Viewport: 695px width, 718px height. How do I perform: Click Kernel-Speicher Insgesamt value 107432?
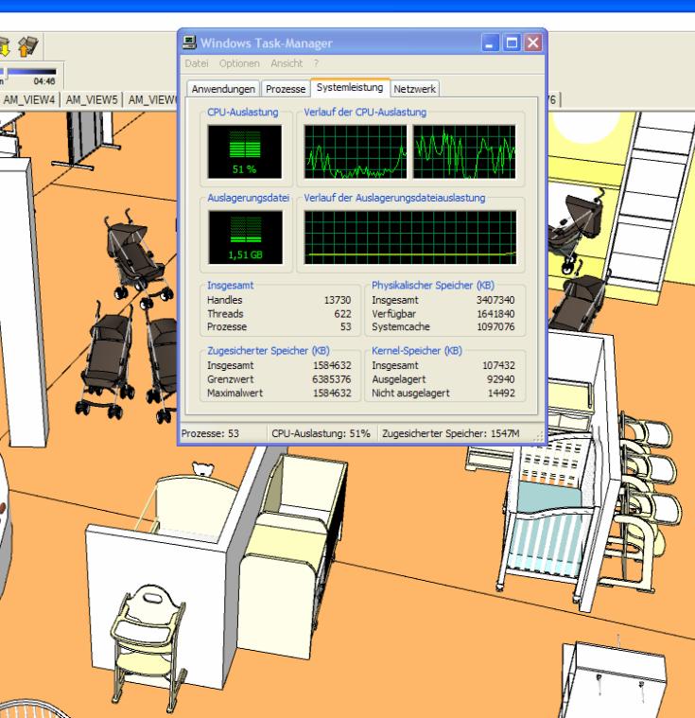[x=498, y=365]
